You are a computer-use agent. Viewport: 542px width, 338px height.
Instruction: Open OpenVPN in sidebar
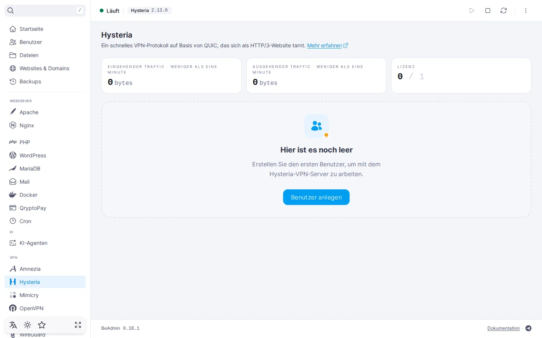45,308
